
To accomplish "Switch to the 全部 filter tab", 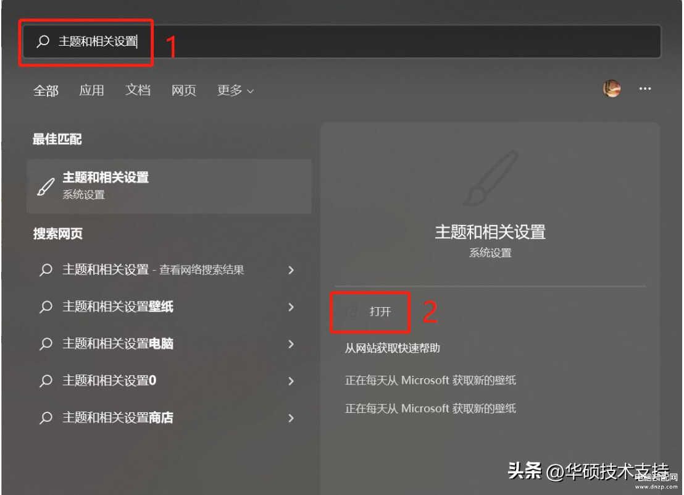I will [x=46, y=90].
